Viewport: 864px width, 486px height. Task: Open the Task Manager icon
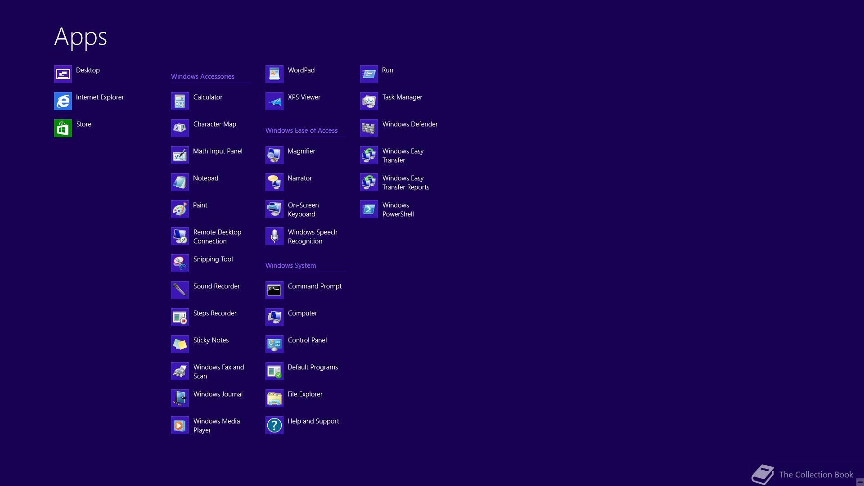click(x=369, y=101)
